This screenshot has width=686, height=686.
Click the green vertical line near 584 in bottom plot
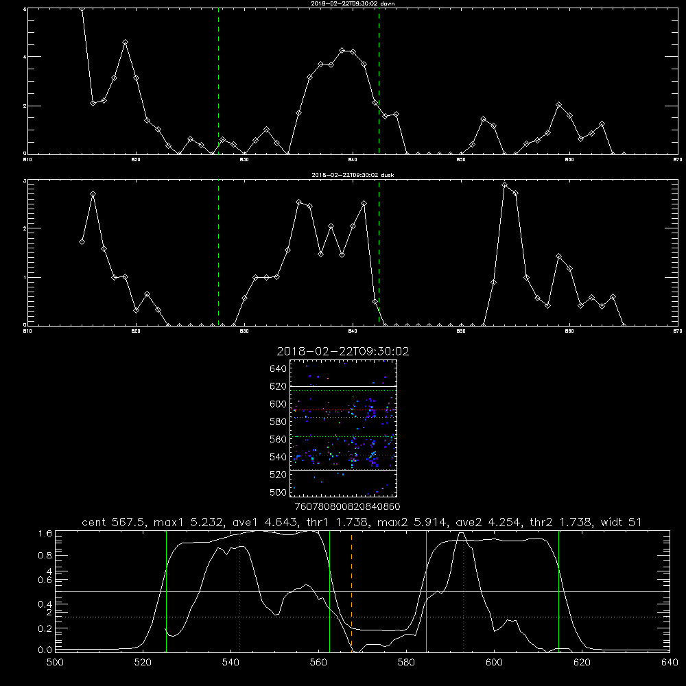[426, 591]
